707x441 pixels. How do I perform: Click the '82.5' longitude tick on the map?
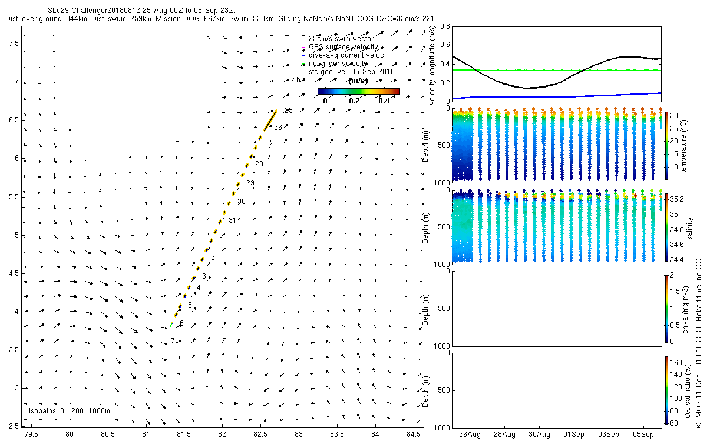(x=260, y=433)
